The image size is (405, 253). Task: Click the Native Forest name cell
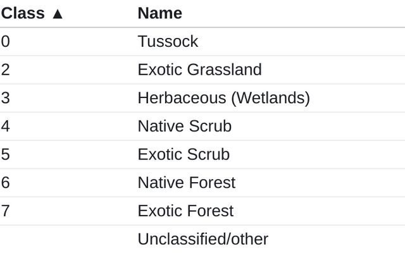pyautogui.click(x=186, y=183)
